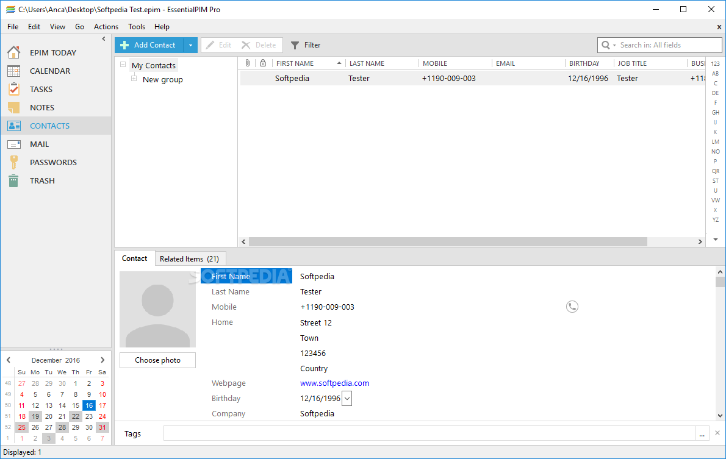
Task: Open the Help menu
Action: [x=162, y=27]
